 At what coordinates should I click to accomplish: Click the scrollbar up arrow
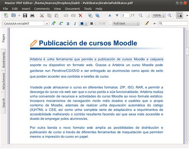point(187,29)
